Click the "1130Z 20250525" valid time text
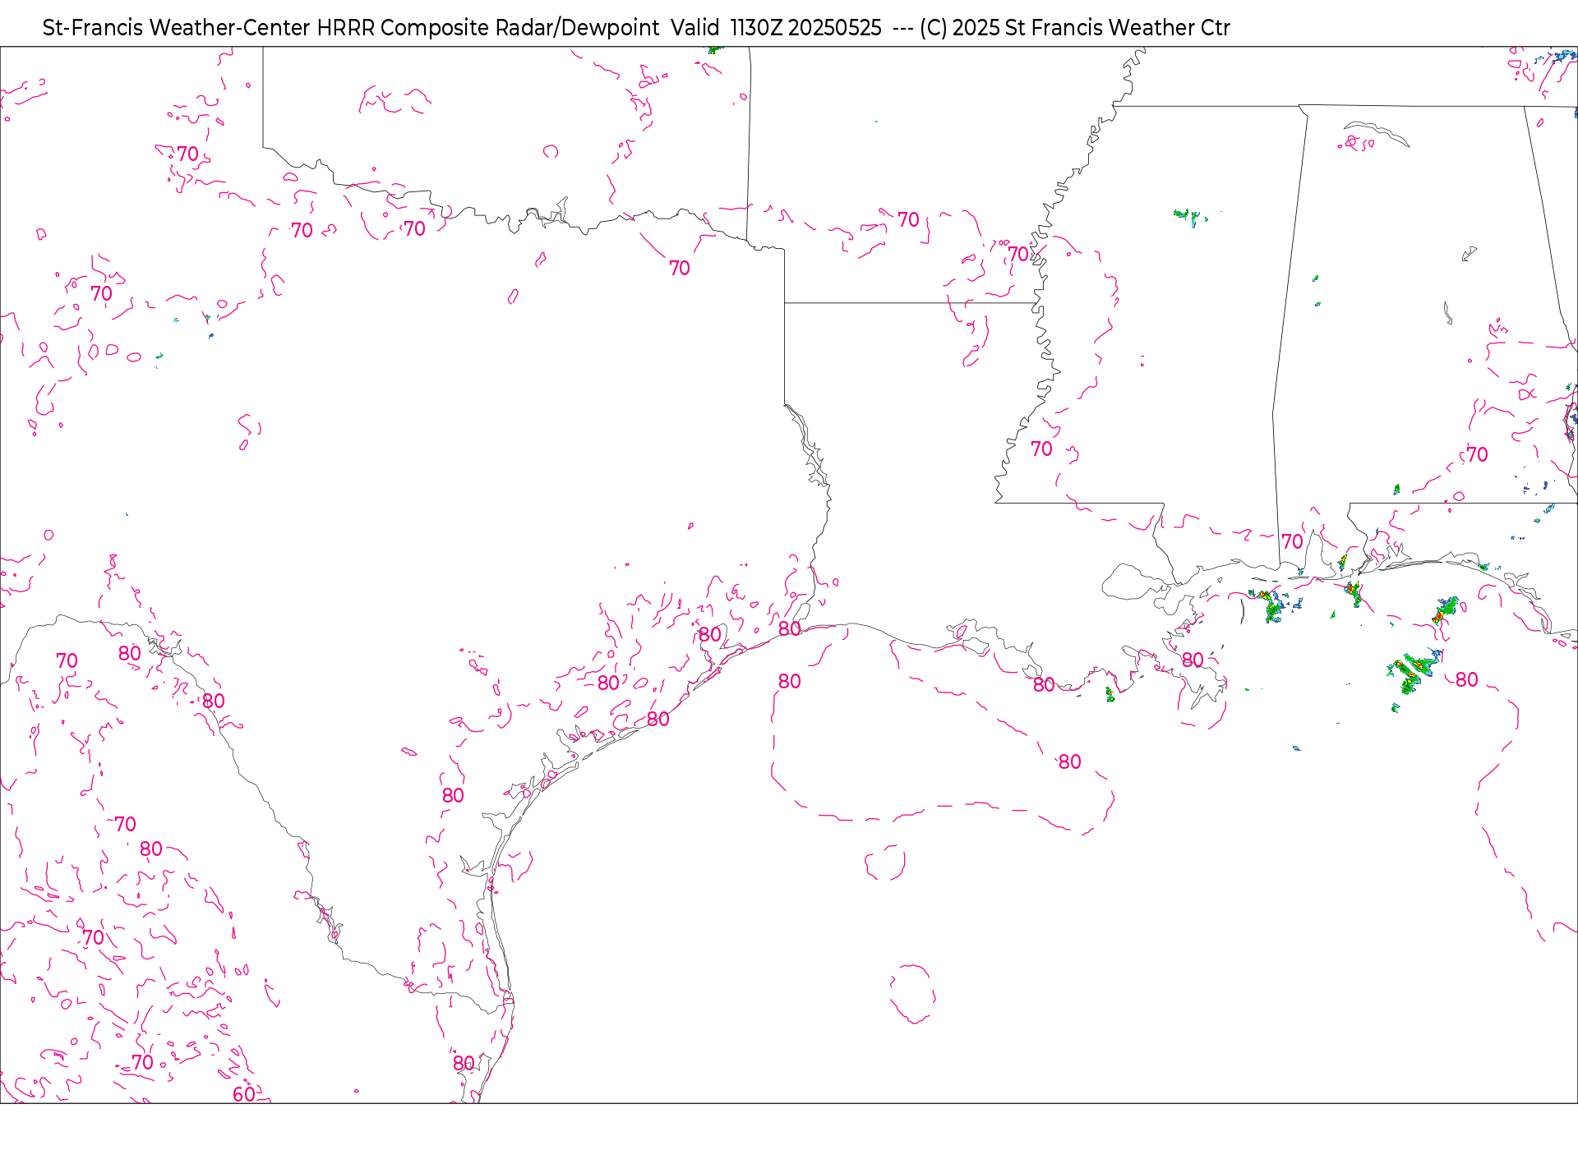1578x1150 pixels. (805, 28)
